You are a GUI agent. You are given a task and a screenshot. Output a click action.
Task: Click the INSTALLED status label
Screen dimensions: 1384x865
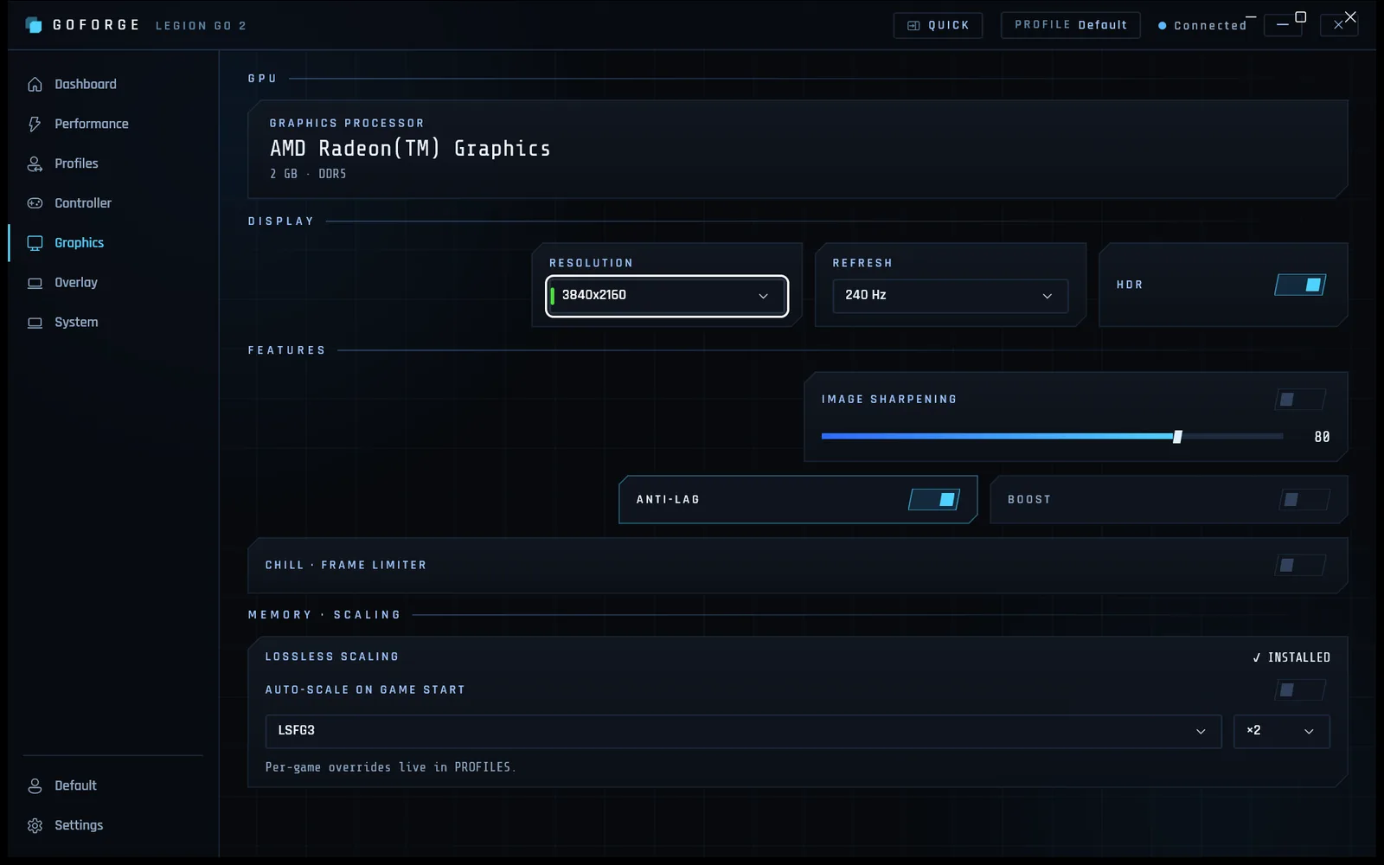1299,657
